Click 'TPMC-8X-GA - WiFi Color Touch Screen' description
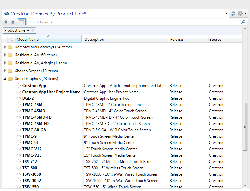Image resolution: width=250 pixels, height=191 pixels. pyautogui.click(x=117, y=130)
